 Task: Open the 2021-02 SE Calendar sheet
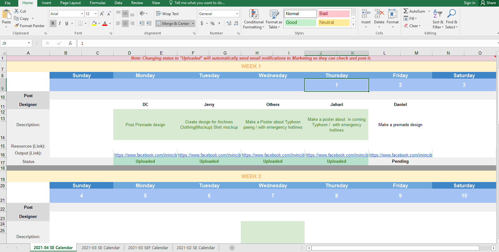(196, 248)
